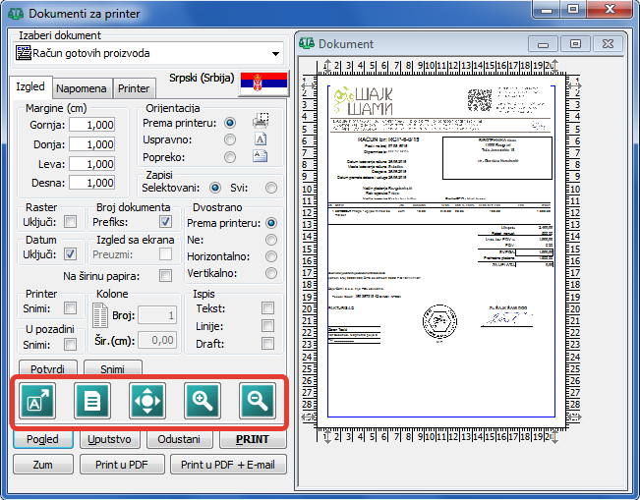Click the Snimi button next to Potvrdi

(113, 367)
